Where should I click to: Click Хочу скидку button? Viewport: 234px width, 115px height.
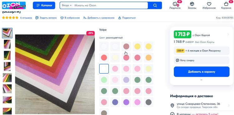(202, 60)
